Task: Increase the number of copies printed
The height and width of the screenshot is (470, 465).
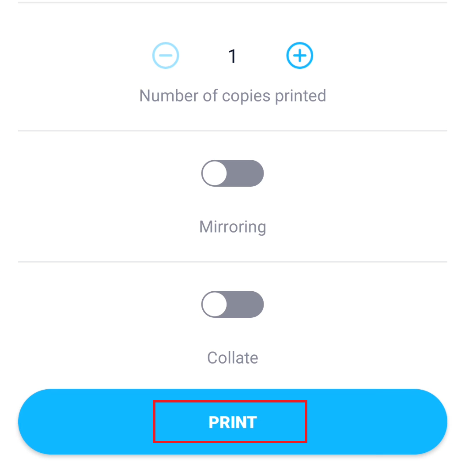Action: click(x=299, y=56)
